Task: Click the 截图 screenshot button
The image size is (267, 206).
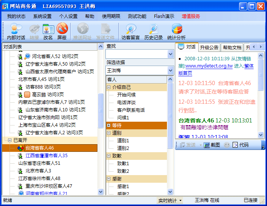Action: (212, 145)
